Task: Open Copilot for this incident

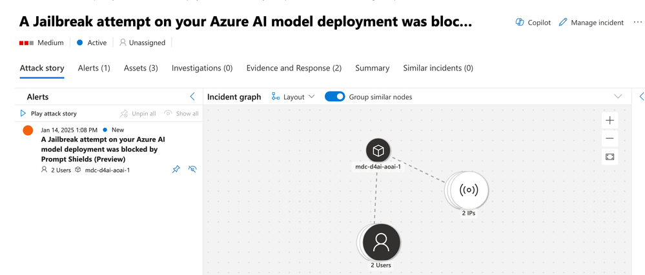Action: tap(533, 23)
